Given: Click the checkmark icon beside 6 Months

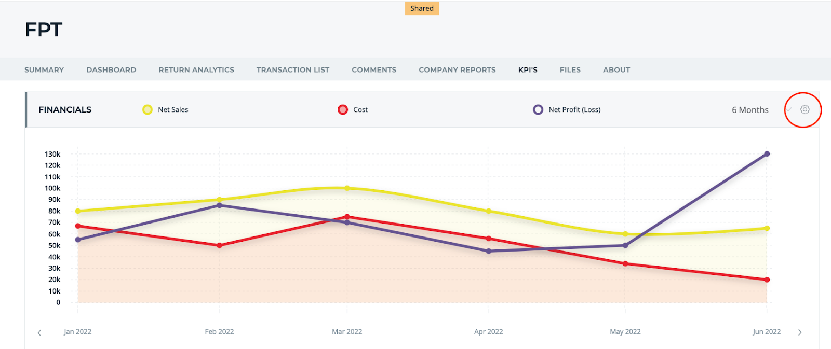Looking at the screenshot, I should coord(789,109).
